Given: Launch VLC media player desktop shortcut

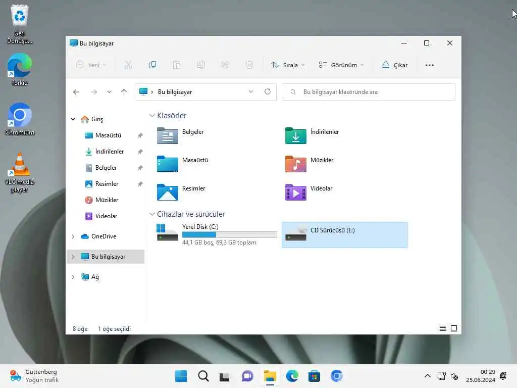Looking at the screenshot, I should click(x=20, y=172).
